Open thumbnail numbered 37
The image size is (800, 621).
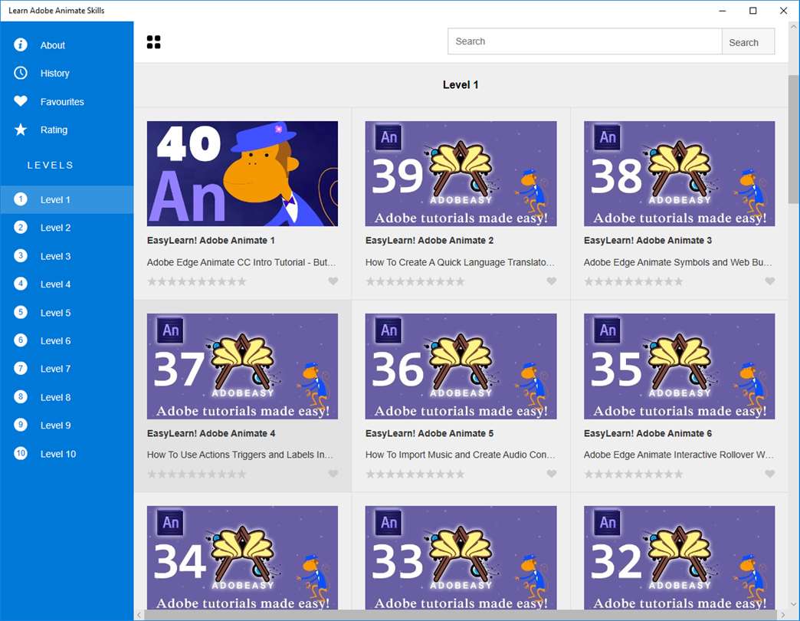click(x=242, y=366)
